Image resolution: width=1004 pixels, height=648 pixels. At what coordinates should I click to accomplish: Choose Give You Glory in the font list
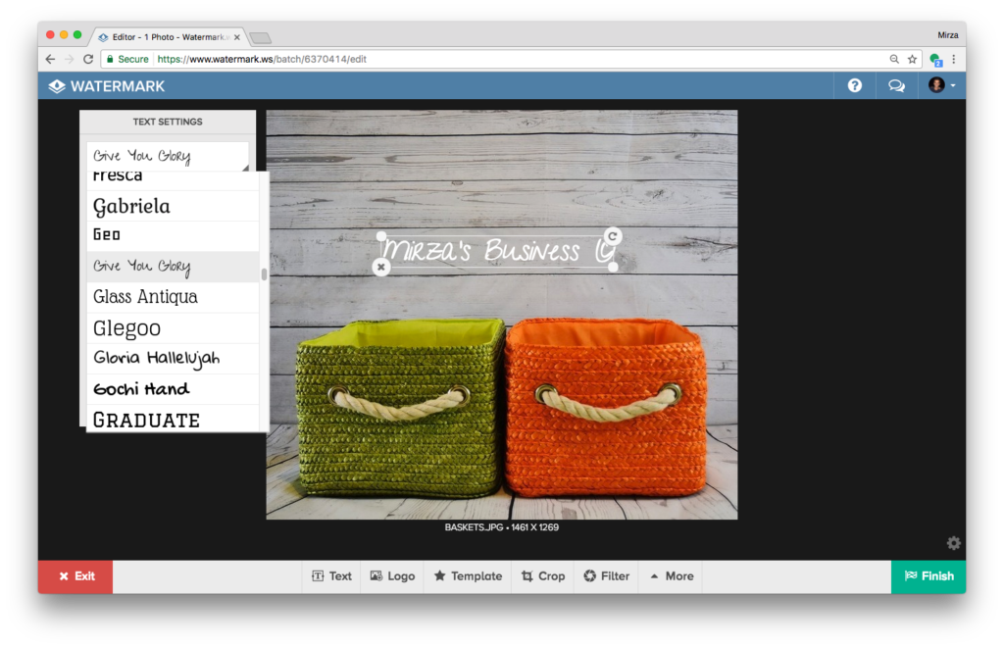tap(173, 267)
